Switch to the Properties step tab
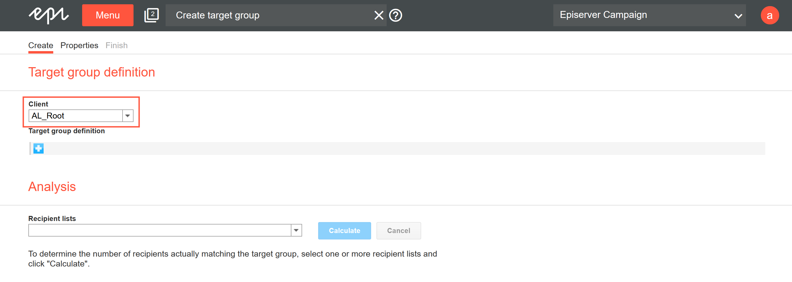This screenshot has height=282, width=792. 79,45
